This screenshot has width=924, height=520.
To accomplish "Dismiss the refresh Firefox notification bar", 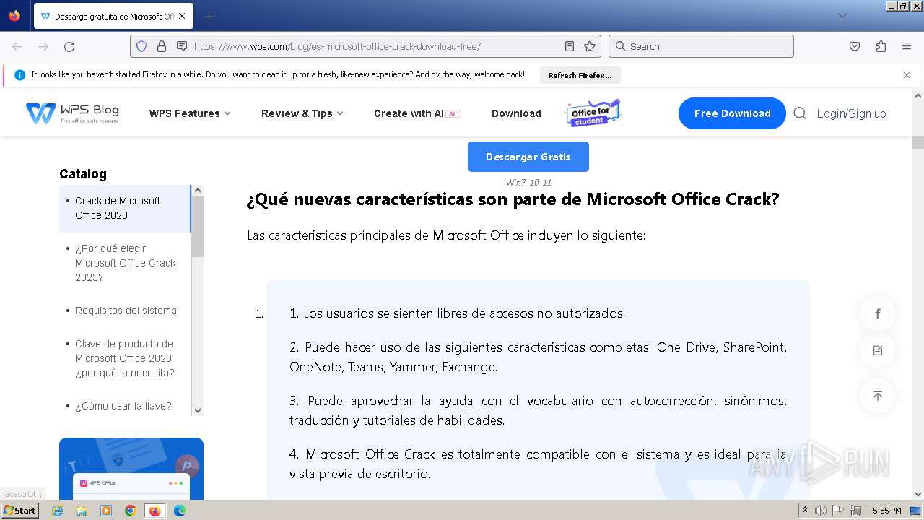I will (x=907, y=74).
